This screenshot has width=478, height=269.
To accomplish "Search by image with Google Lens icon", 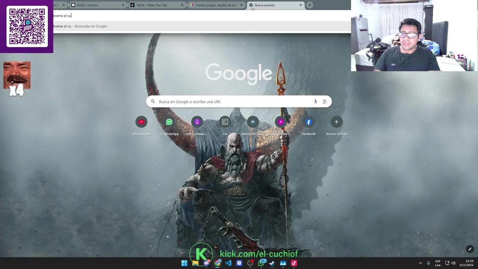I will pos(325,102).
